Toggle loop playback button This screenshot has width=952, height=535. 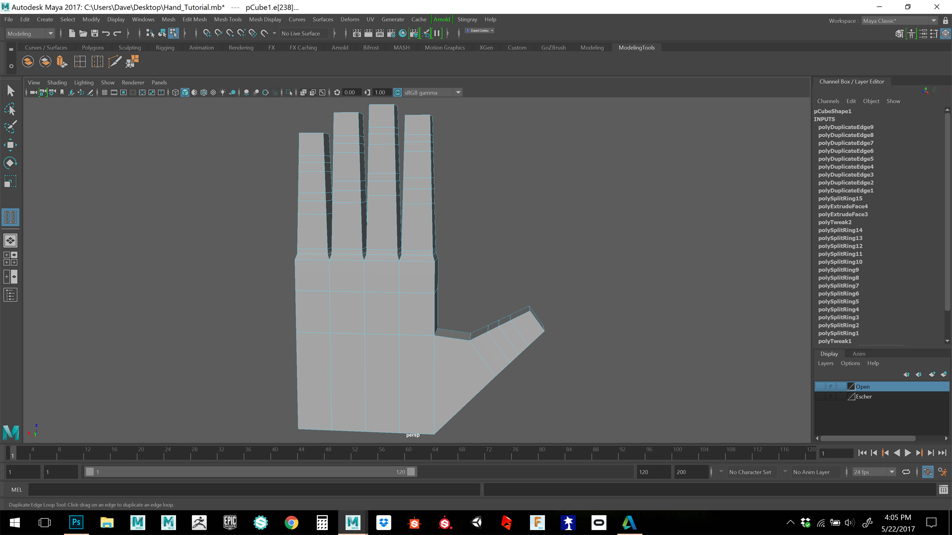[906, 472]
